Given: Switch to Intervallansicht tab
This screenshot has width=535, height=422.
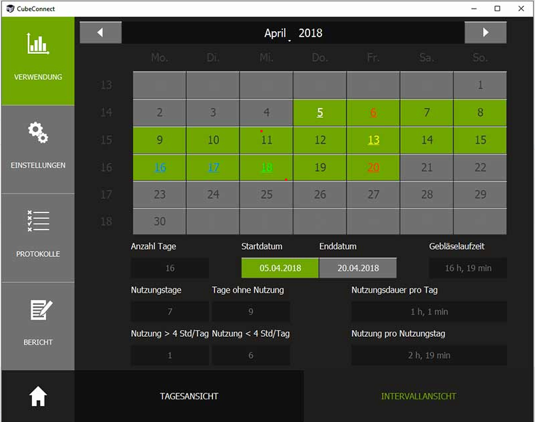Looking at the screenshot, I should (x=419, y=396).
